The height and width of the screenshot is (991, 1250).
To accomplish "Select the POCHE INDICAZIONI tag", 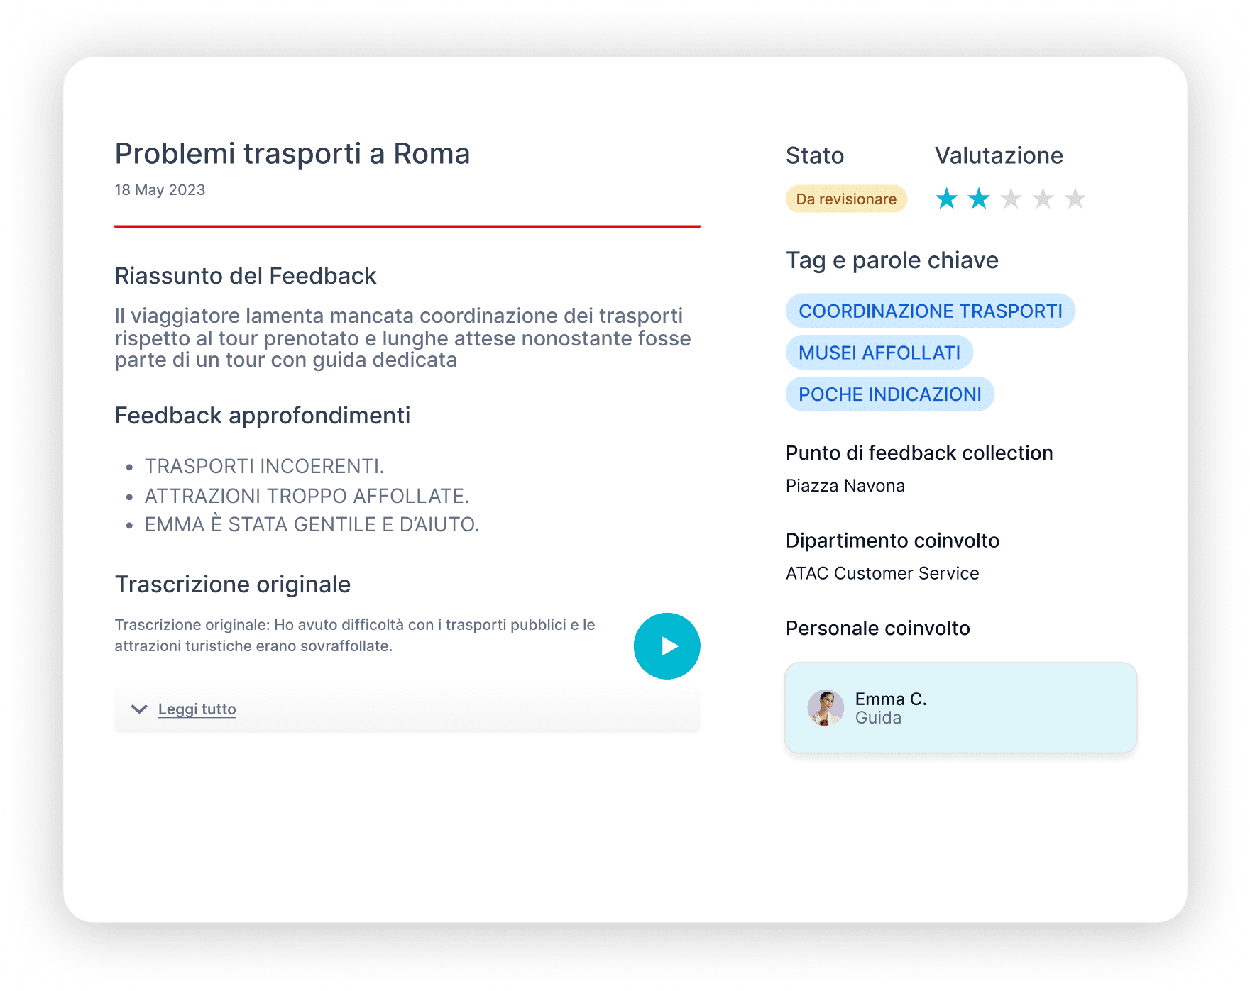I will point(889,394).
